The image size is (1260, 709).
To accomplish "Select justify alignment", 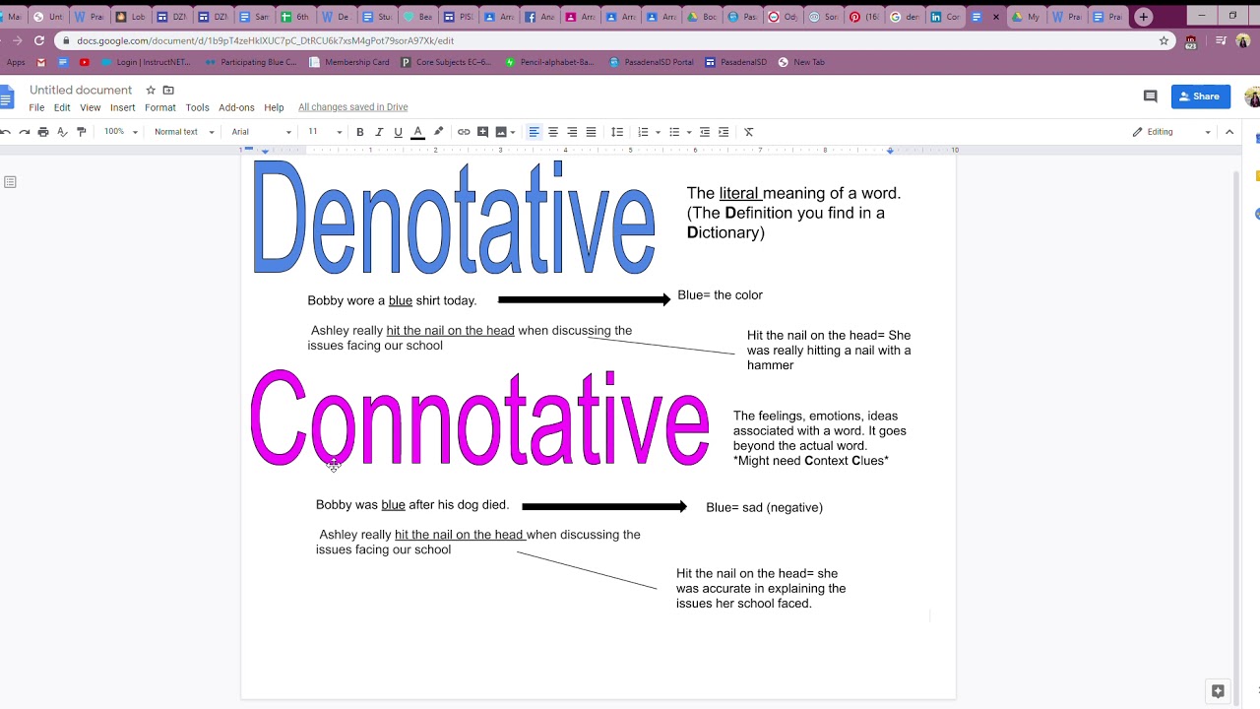I will pos(591,132).
